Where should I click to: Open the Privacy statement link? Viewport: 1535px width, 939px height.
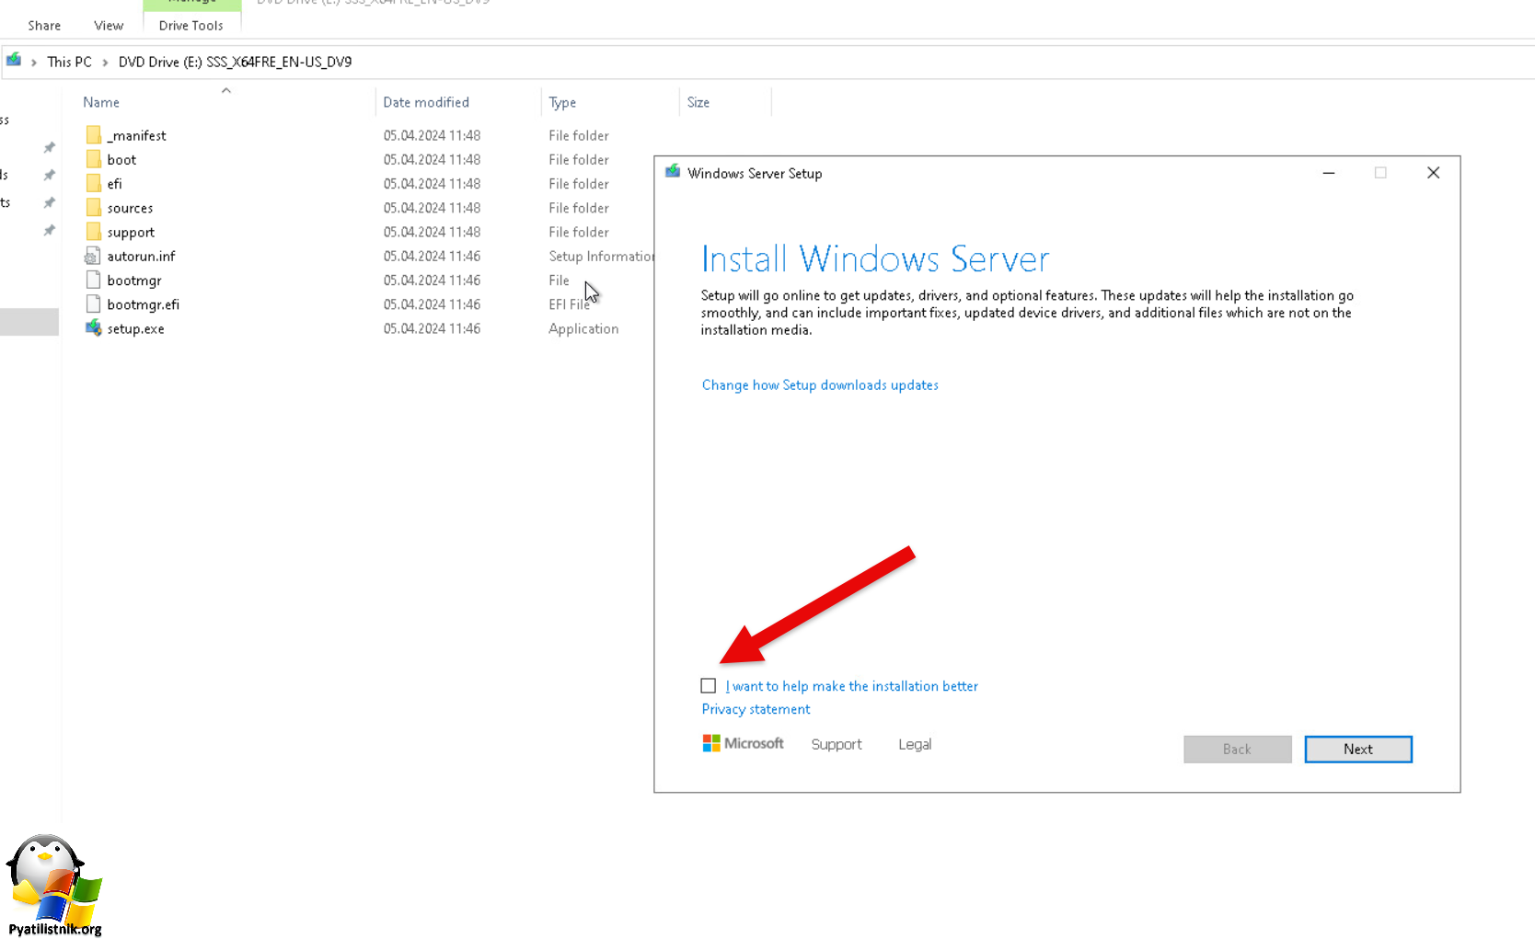pyautogui.click(x=756, y=709)
